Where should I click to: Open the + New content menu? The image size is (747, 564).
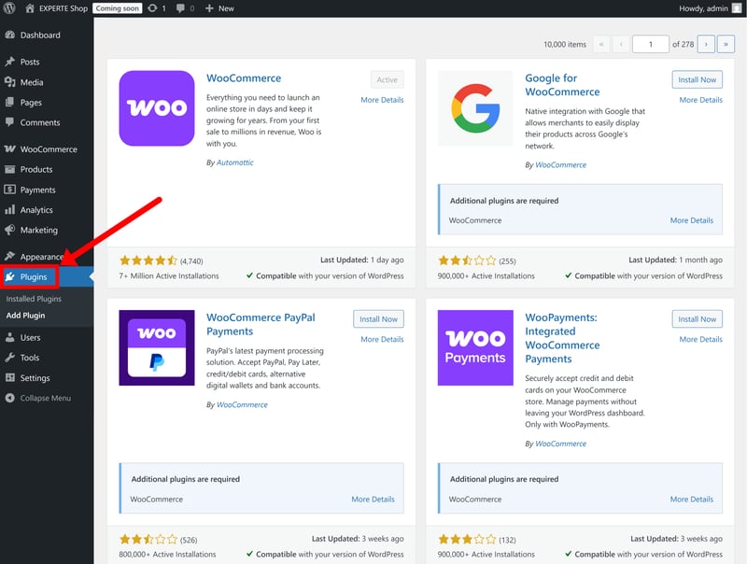coord(219,8)
